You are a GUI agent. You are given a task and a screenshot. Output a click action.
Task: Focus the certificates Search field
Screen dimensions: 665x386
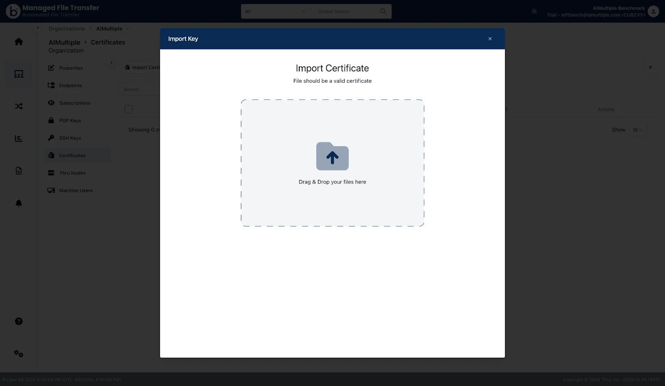click(x=140, y=89)
